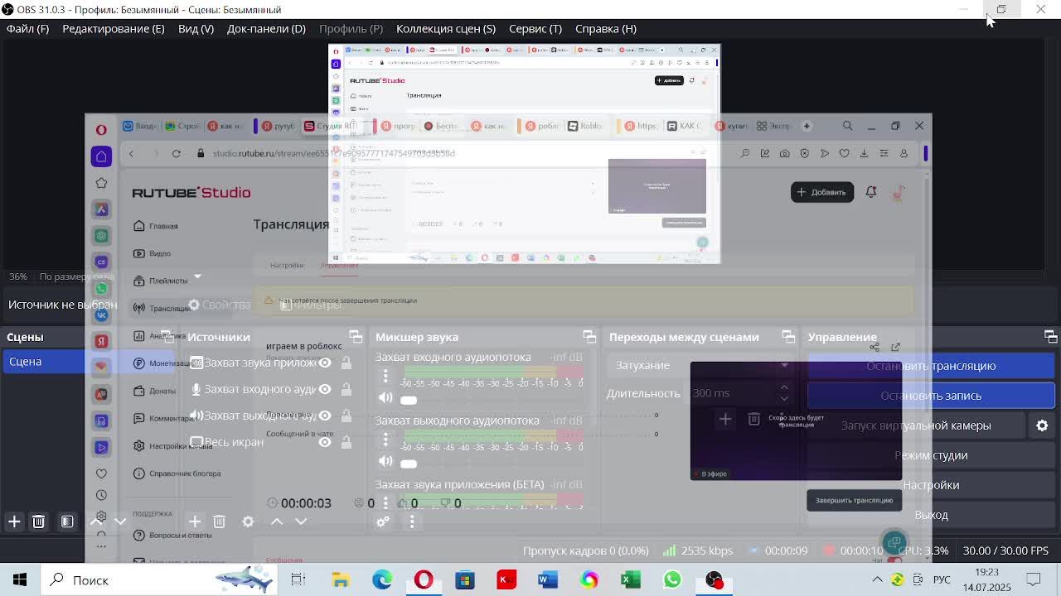1061x596 pixels.
Task: Open the Док-панели menu
Action: click(x=266, y=28)
